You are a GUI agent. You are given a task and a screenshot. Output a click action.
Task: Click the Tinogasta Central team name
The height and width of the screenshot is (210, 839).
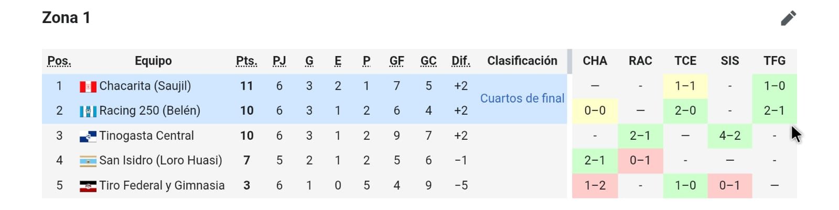tap(146, 136)
